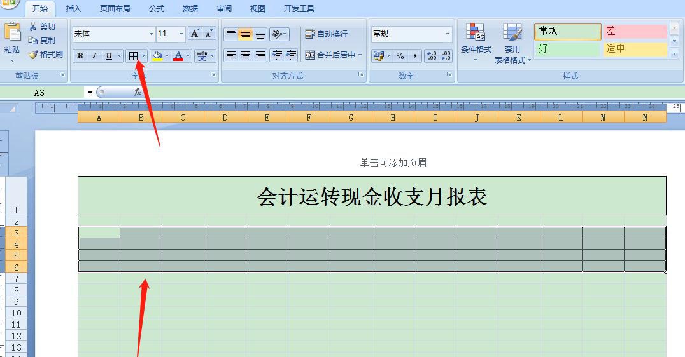Center text horizontally

(x=246, y=55)
